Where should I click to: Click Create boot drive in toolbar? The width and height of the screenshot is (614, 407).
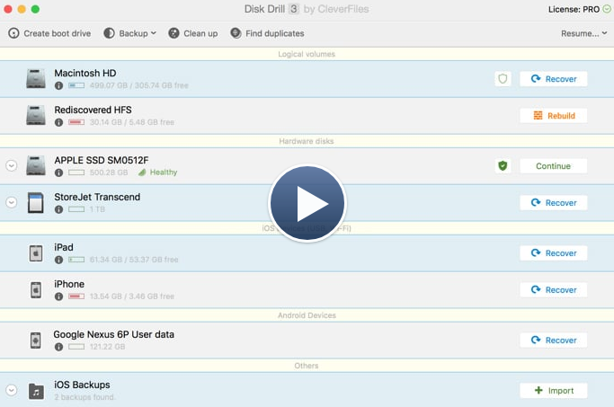point(49,33)
